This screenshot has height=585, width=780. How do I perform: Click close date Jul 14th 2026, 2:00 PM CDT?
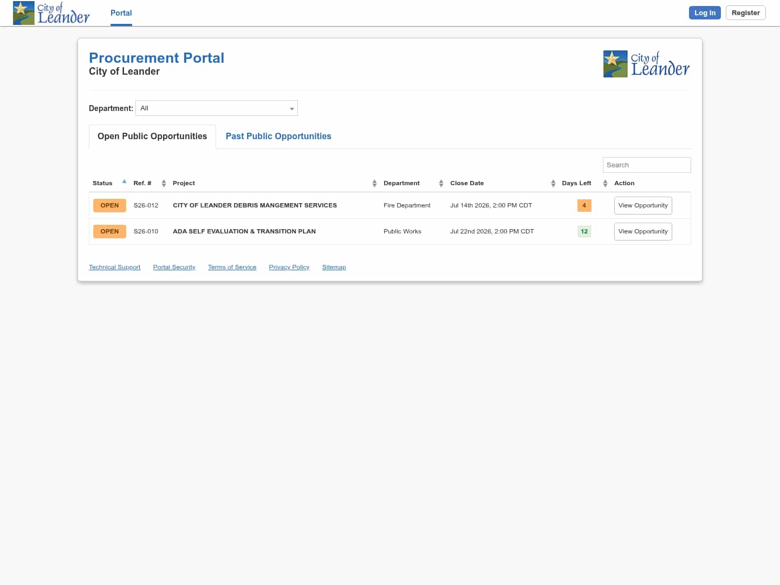[x=491, y=205]
